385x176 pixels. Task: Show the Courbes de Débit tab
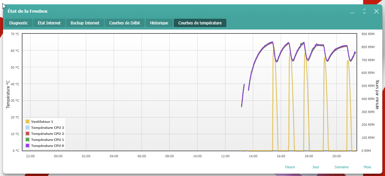[x=125, y=23]
